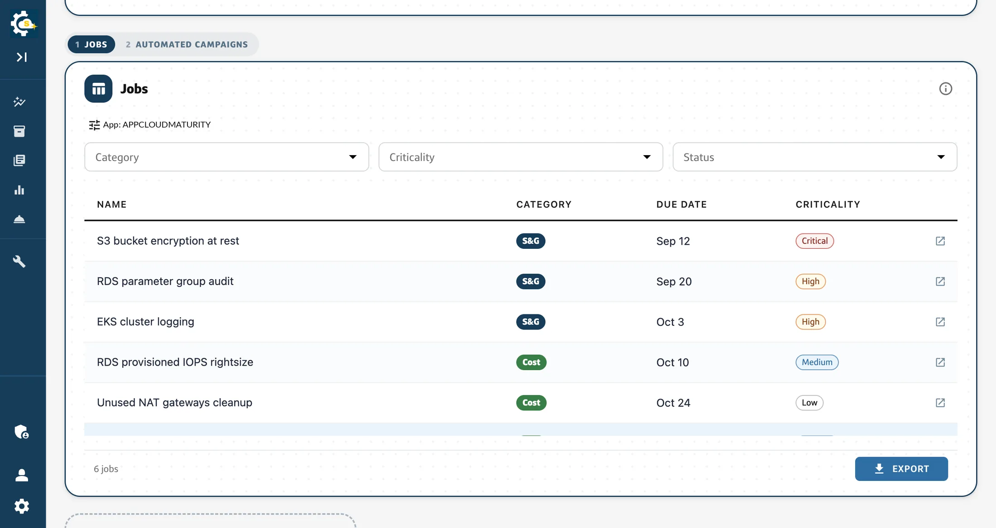The image size is (996, 528).
Task: Click the Jobs table icon
Action: [98, 89]
